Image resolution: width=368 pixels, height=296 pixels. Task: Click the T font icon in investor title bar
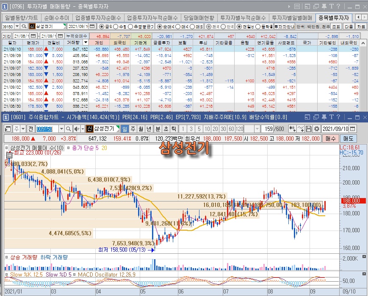point(332,7)
